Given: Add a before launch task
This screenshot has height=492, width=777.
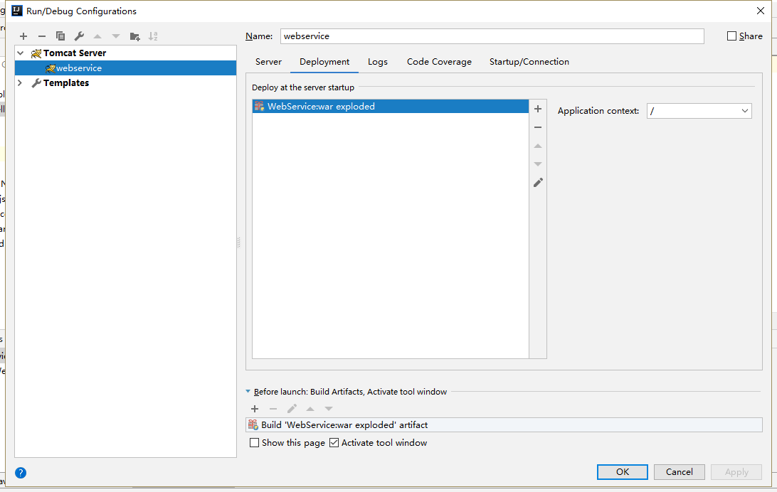Looking at the screenshot, I should click(x=255, y=409).
